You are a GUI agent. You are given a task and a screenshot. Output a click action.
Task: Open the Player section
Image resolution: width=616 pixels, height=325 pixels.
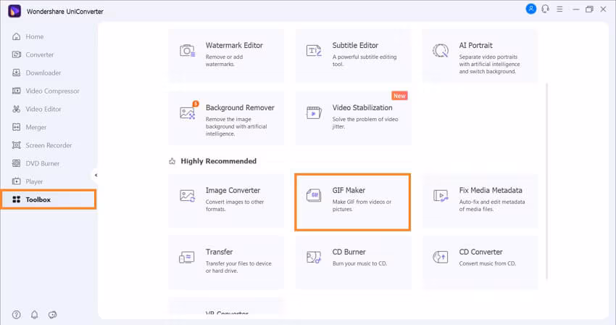click(x=28, y=181)
